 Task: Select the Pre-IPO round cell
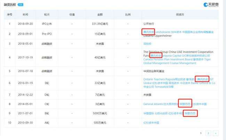pos(47,34)
